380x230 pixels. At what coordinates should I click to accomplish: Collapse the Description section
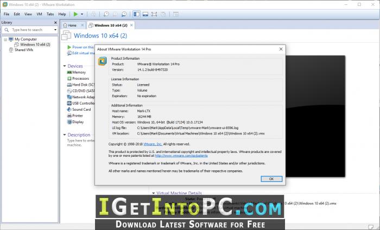65,135
